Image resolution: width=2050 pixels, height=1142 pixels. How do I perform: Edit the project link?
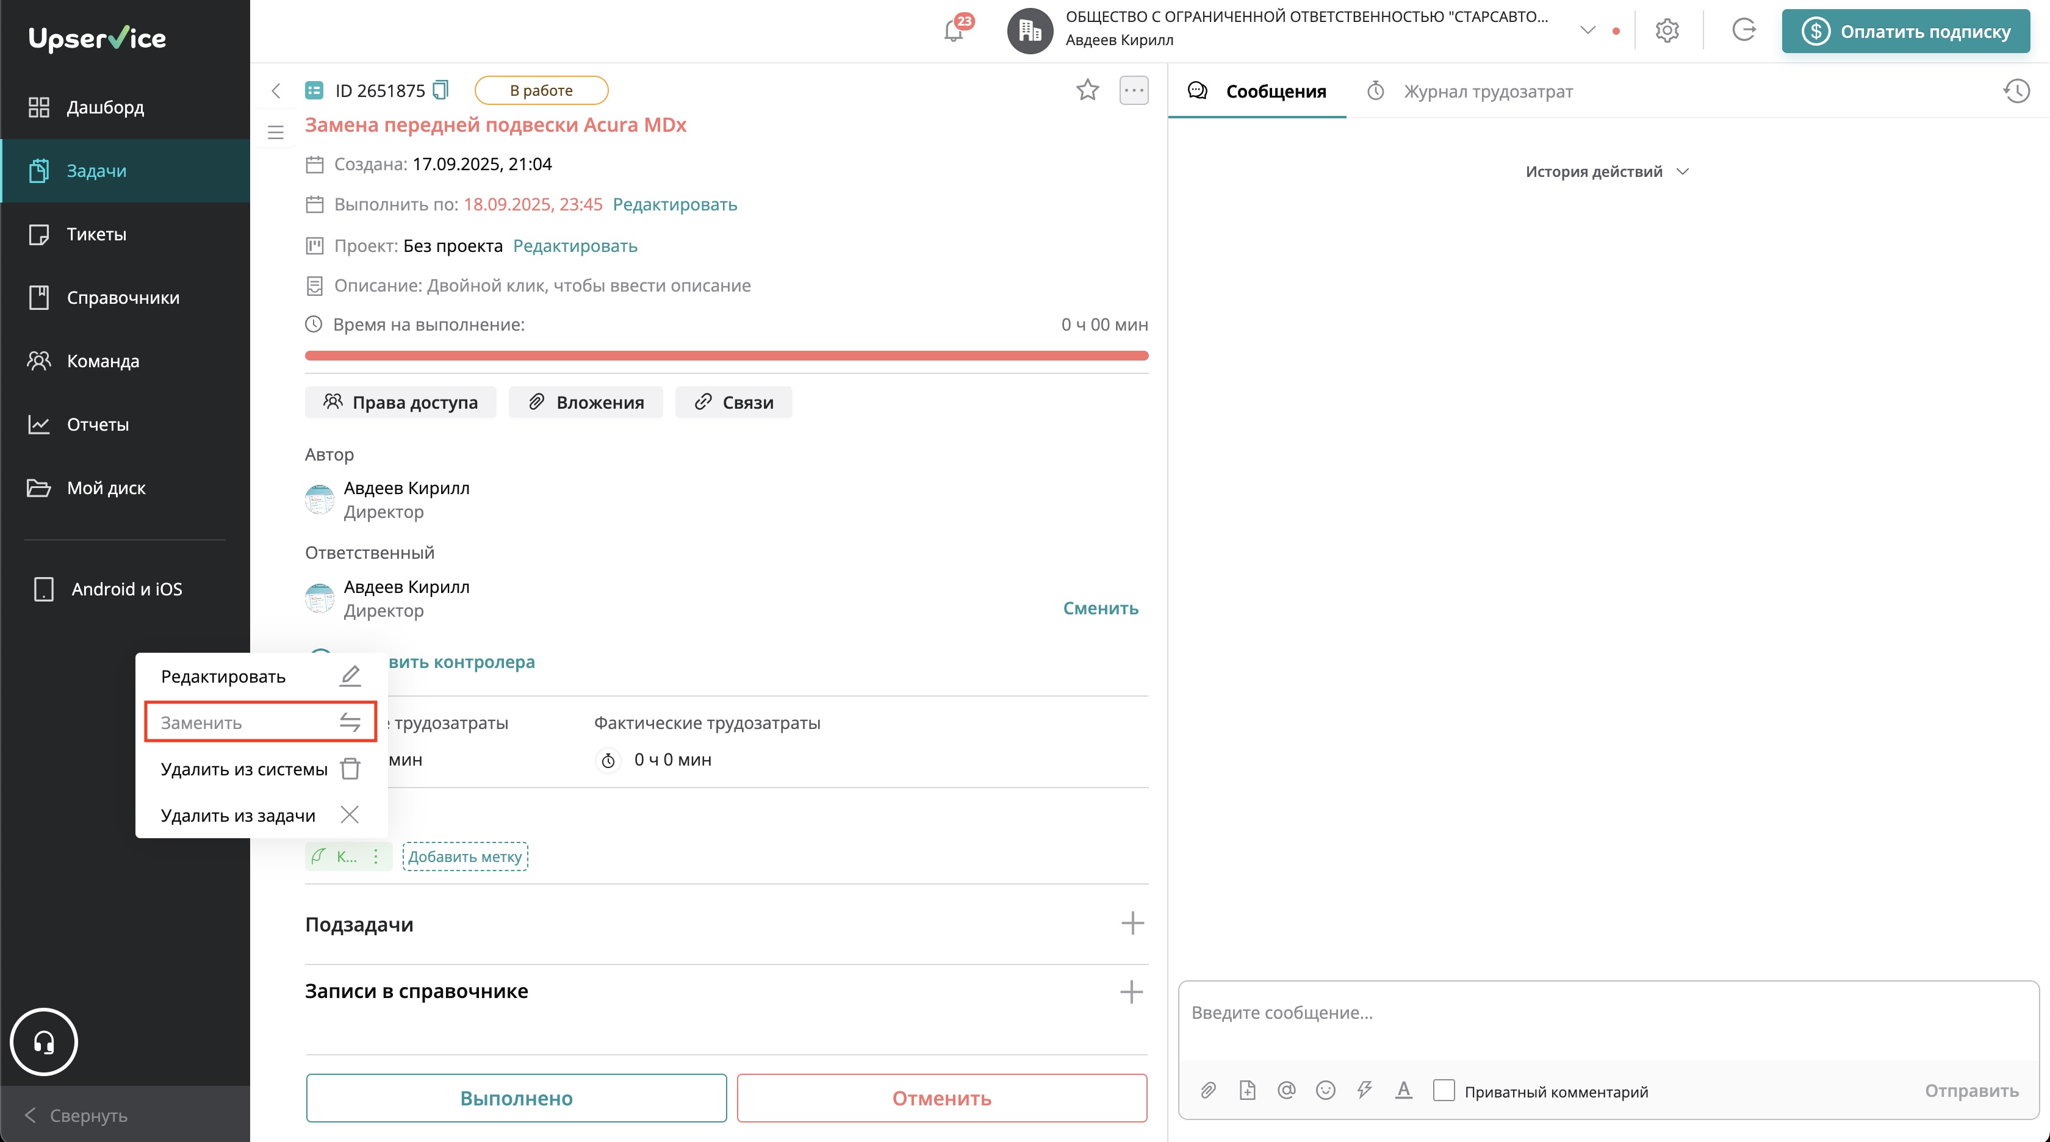click(x=575, y=246)
